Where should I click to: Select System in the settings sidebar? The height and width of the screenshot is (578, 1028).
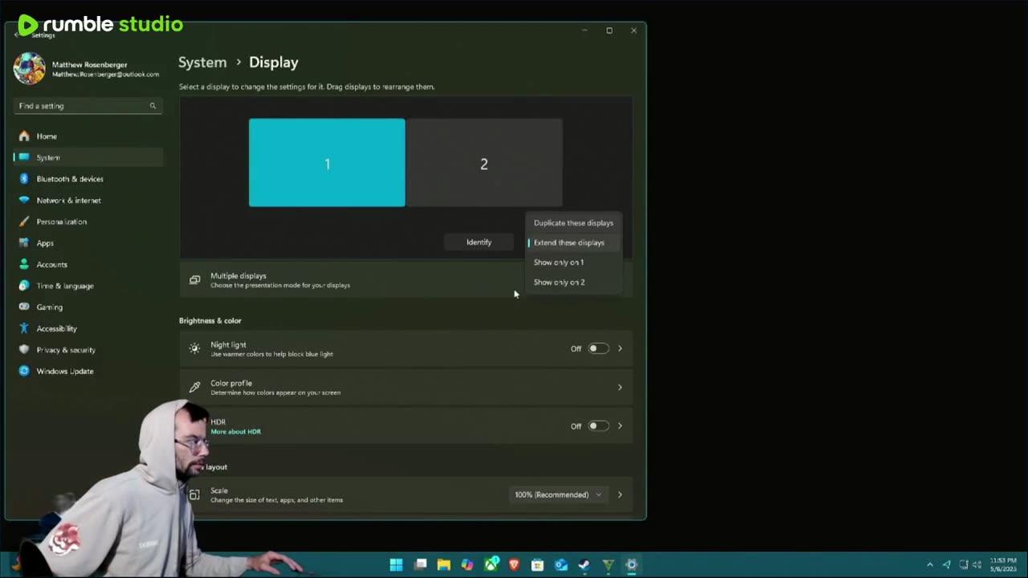[x=88, y=157]
